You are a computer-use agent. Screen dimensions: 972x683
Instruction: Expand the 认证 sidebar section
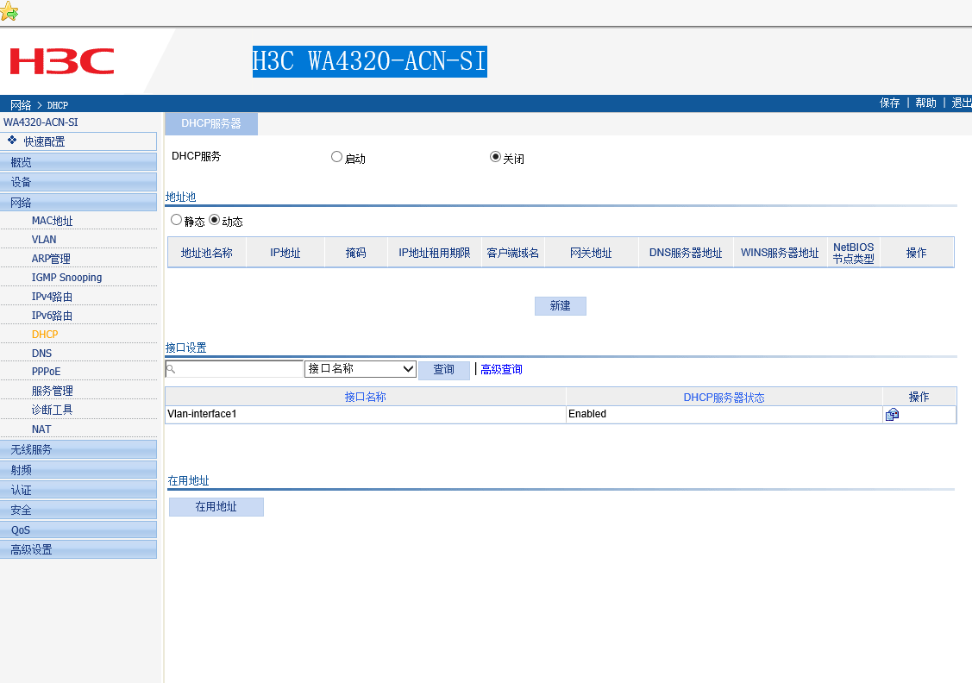(78, 490)
